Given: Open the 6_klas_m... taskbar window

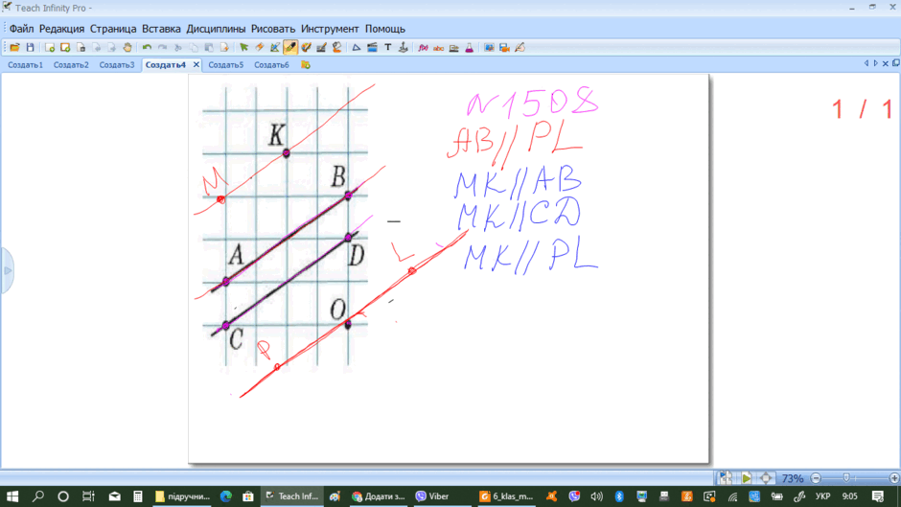Looking at the screenshot, I should 507,496.
